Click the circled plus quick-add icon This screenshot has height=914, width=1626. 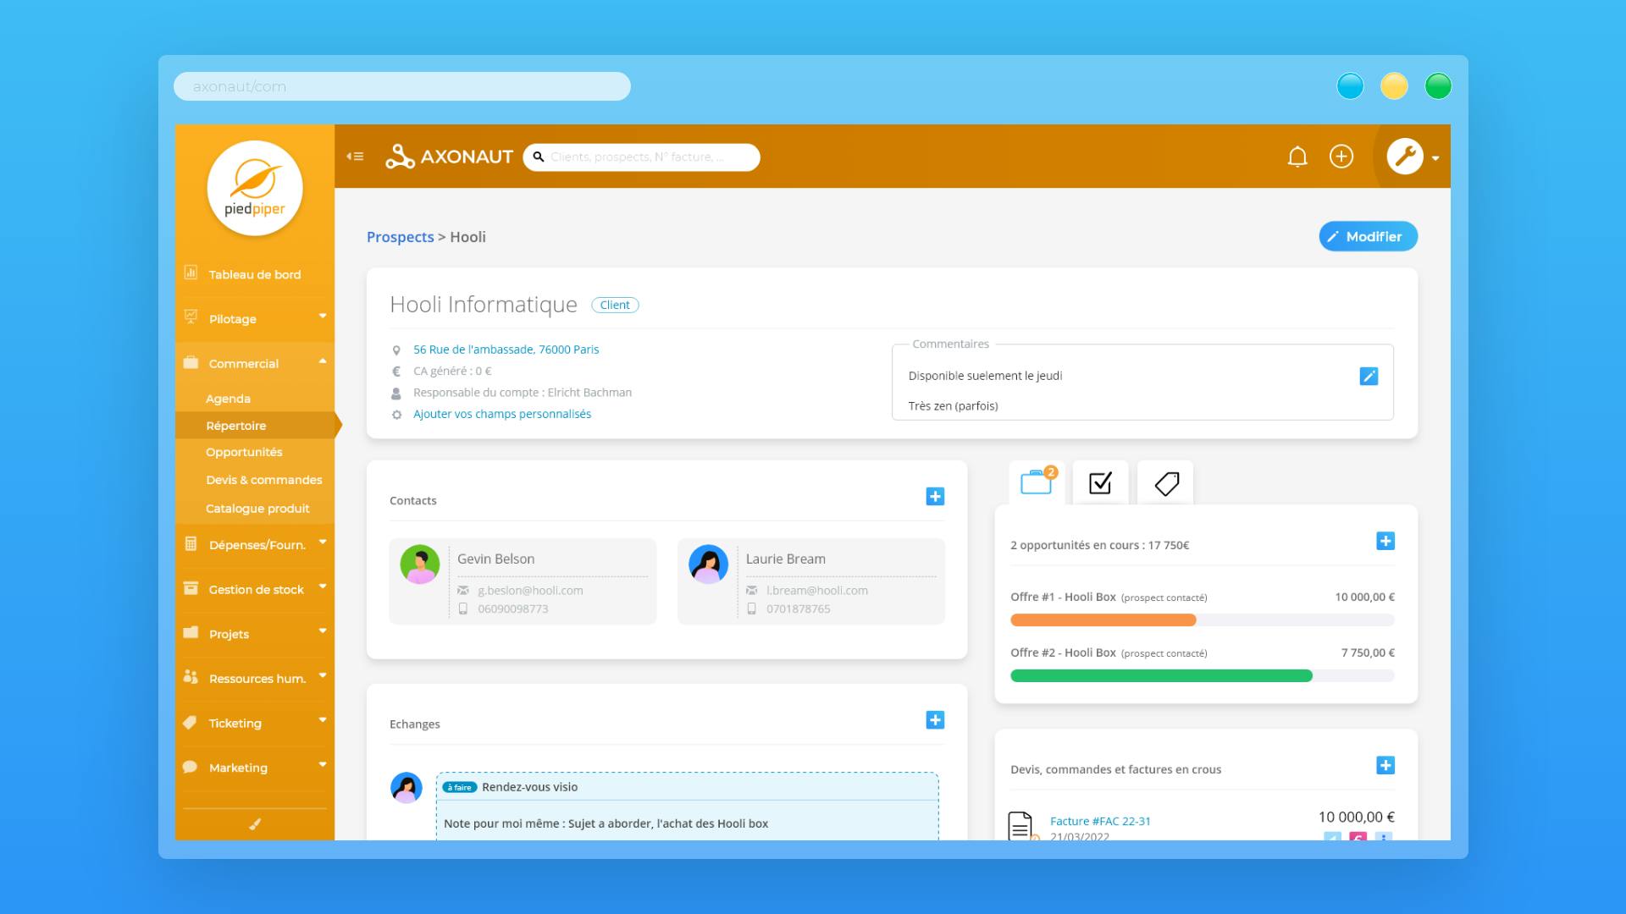click(1341, 157)
